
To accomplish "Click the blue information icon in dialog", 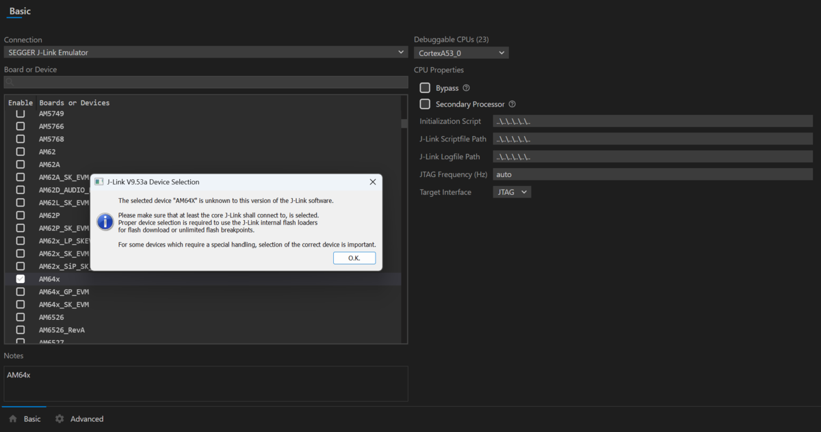I will (x=105, y=221).
